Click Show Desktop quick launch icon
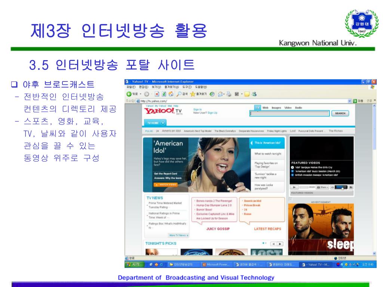 click(x=151, y=264)
